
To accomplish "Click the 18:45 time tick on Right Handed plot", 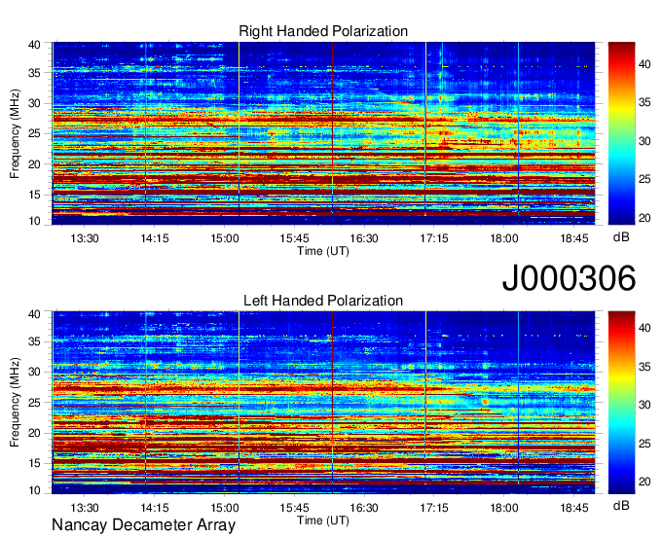I will point(573,238).
